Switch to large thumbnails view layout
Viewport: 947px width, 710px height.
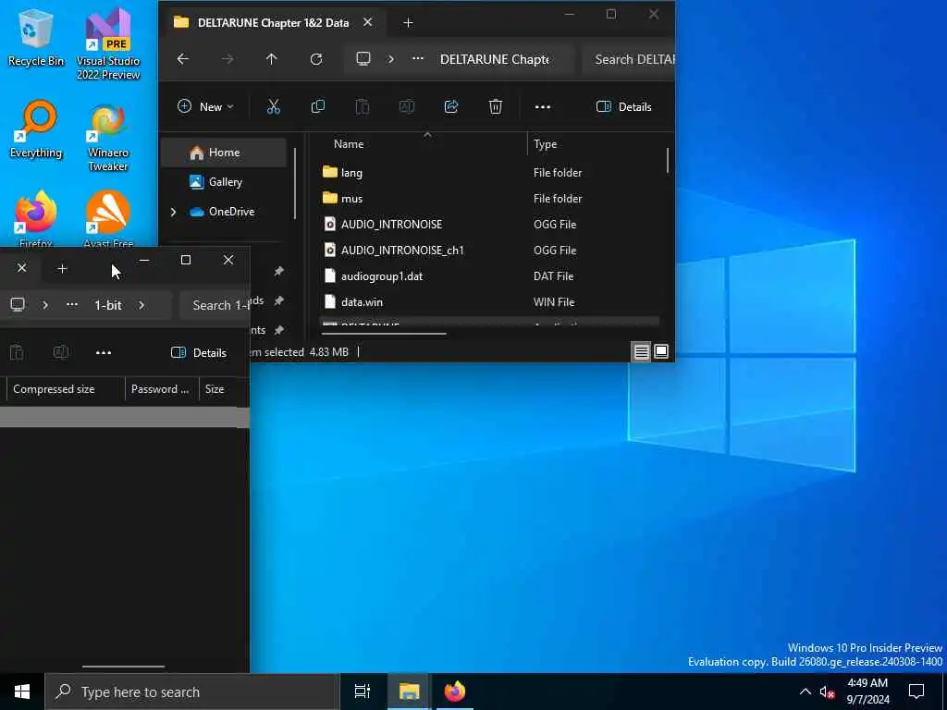[661, 351]
